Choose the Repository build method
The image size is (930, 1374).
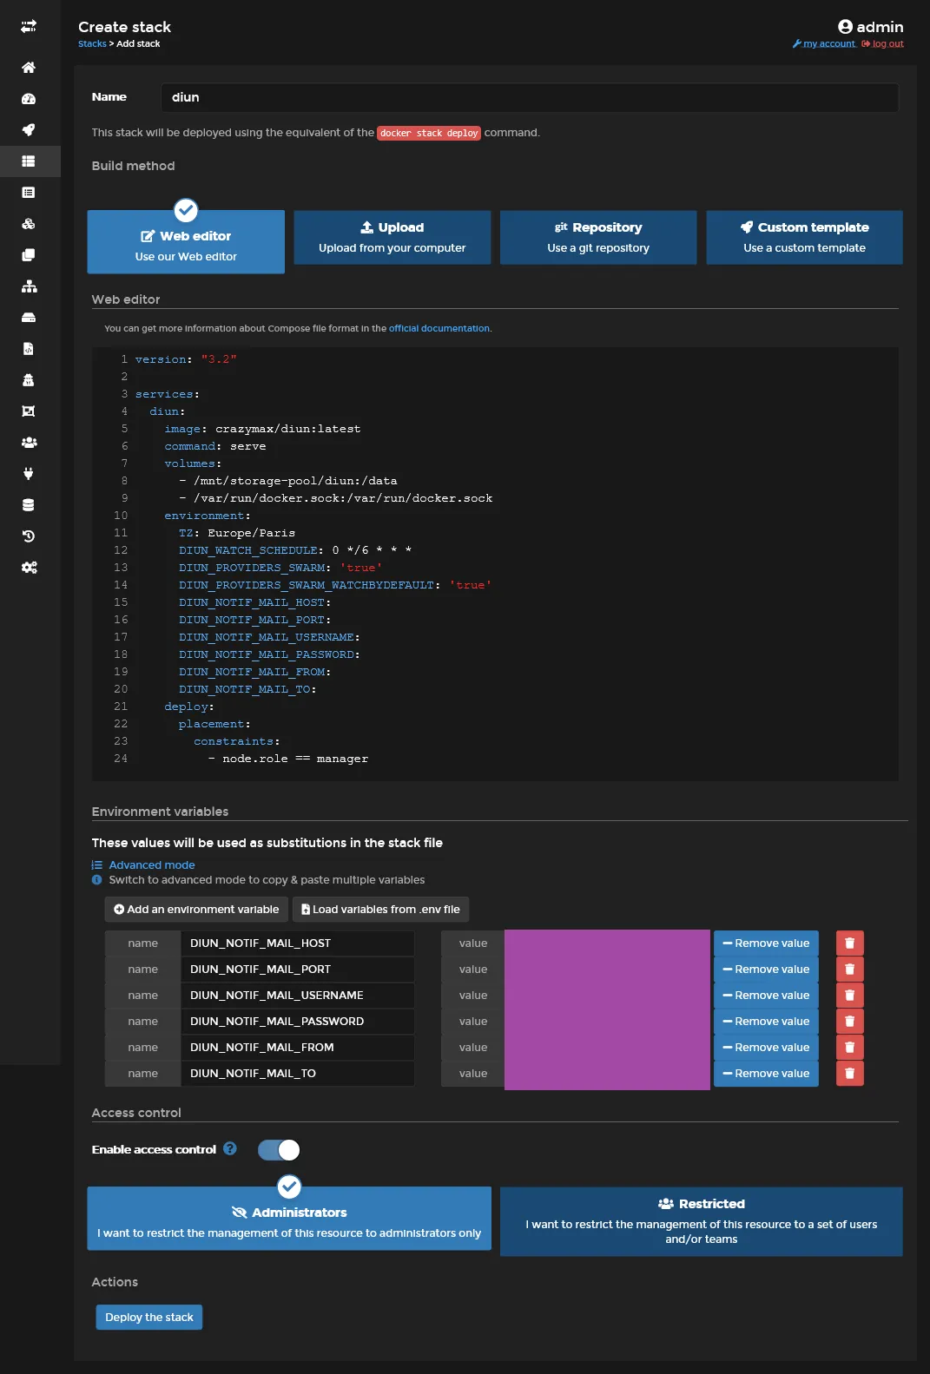(597, 237)
